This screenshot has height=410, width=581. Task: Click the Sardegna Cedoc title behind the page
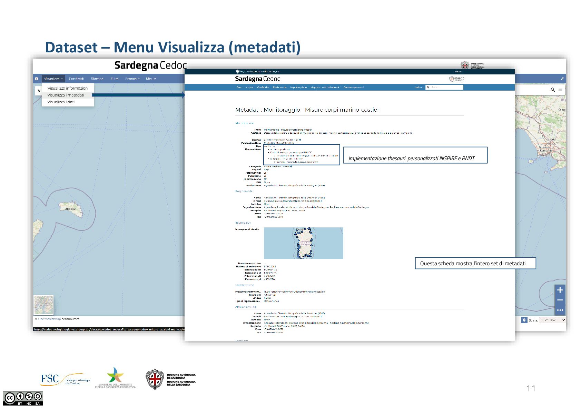pyautogui.click(x=150, y=65)
